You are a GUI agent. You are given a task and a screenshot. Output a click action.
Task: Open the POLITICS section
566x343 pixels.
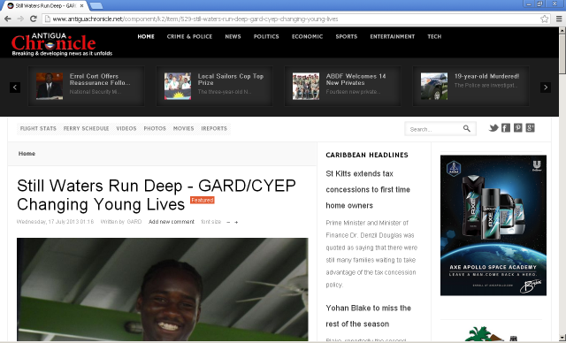pos(266,36)
